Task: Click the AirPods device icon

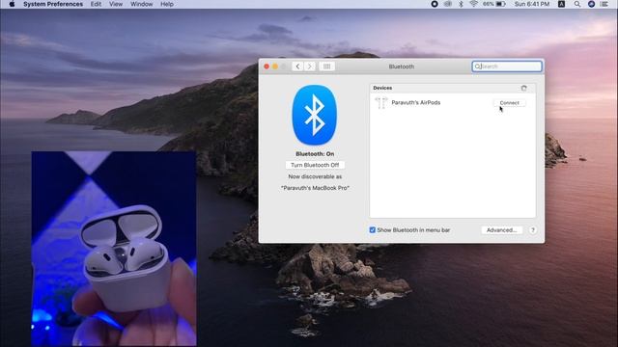Action: pos(381,103)
